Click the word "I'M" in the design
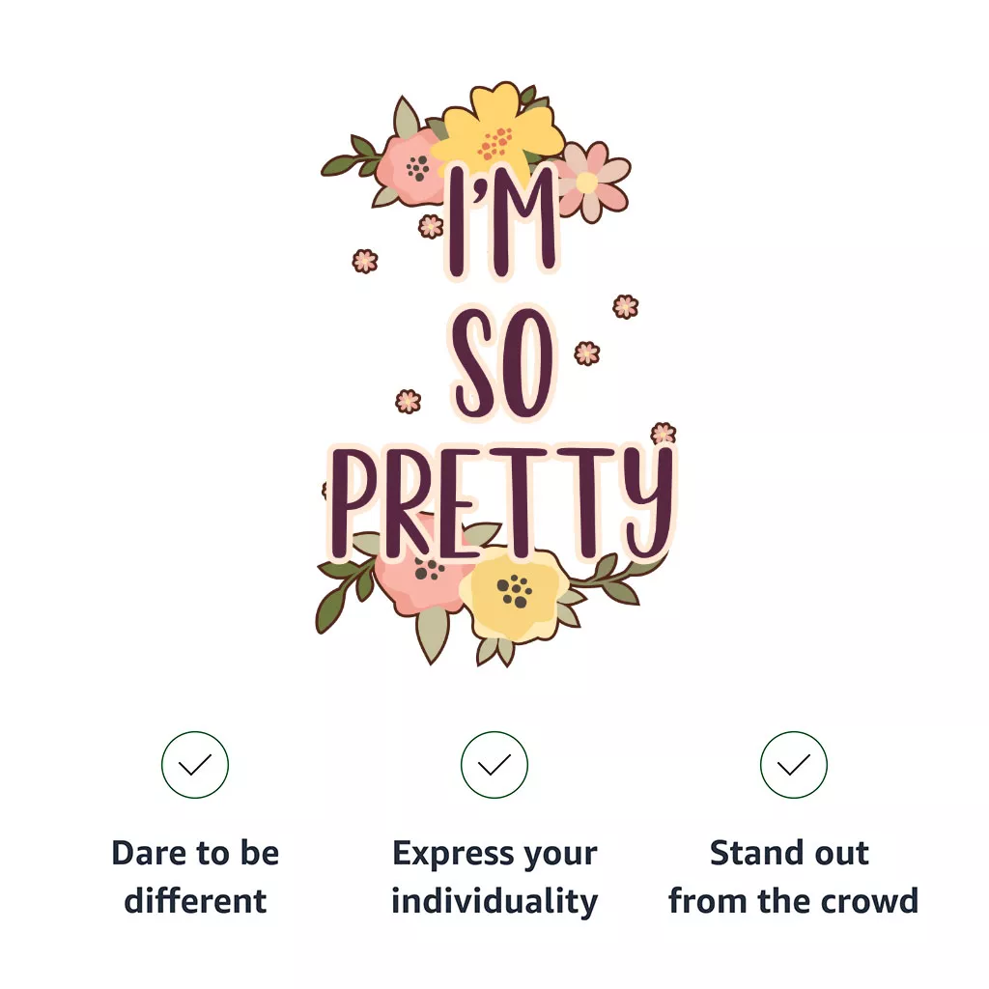The height and width of the screenshot is (989, 989). click(x=501, y=220)
